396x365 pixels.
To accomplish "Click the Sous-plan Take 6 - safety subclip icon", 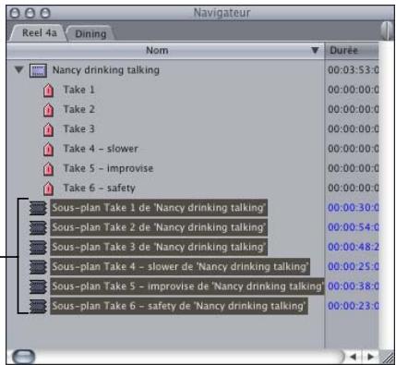I will pos(38,306).
